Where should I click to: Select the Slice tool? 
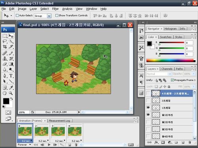11,47
